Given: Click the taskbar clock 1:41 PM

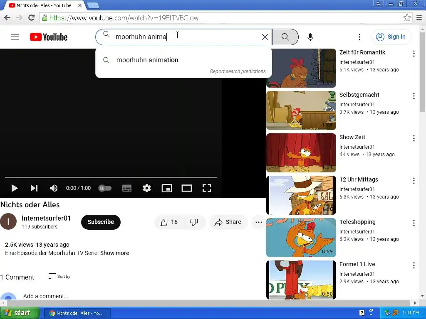Looking at the screenshot, I should tap(411, 313).
